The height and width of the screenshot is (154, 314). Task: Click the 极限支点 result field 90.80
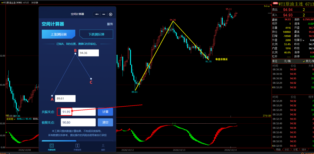(78, 122)
